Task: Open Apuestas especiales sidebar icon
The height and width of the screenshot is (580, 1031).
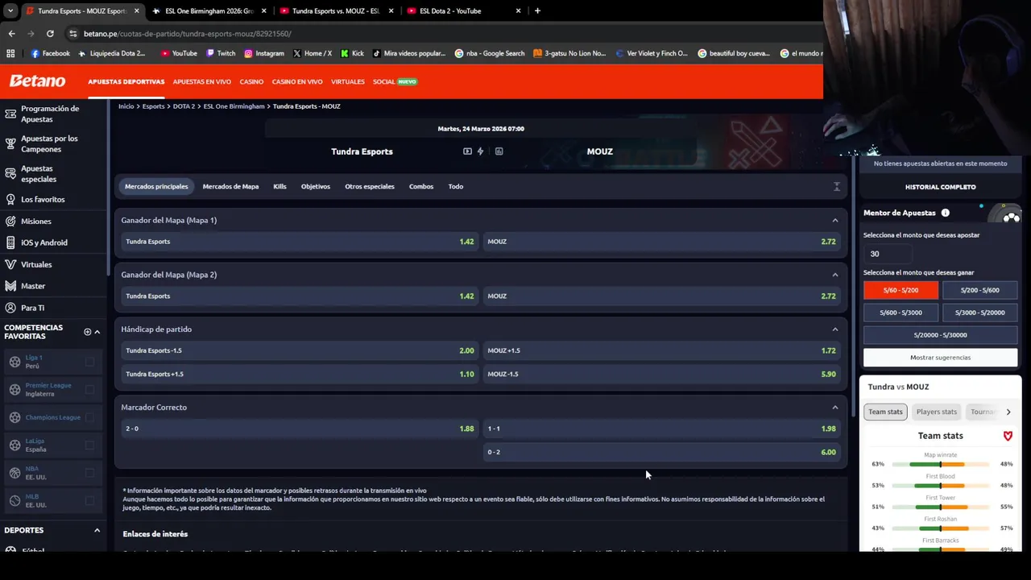Action: click(x=10, y=174)
